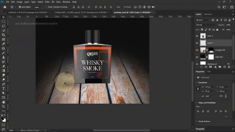Select the Frame tool
Image resolution: width=235 pixels, height=132 pixels.
pyautogui.click(x=3, y=40)
